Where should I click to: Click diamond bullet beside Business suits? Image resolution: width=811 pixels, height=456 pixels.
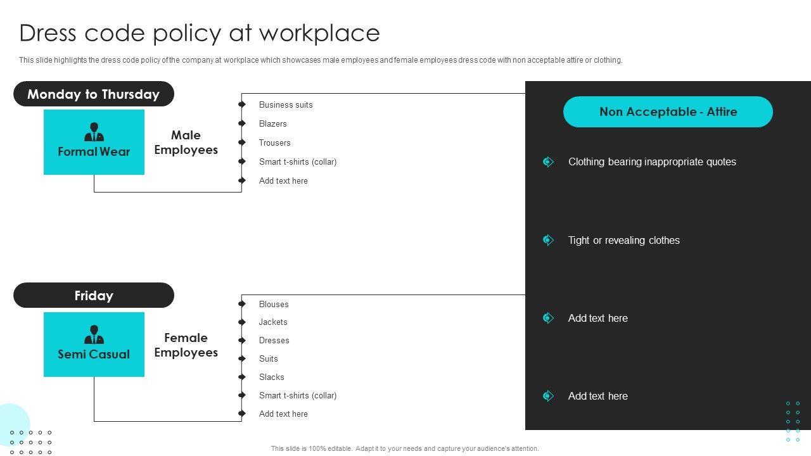[241, 104]
